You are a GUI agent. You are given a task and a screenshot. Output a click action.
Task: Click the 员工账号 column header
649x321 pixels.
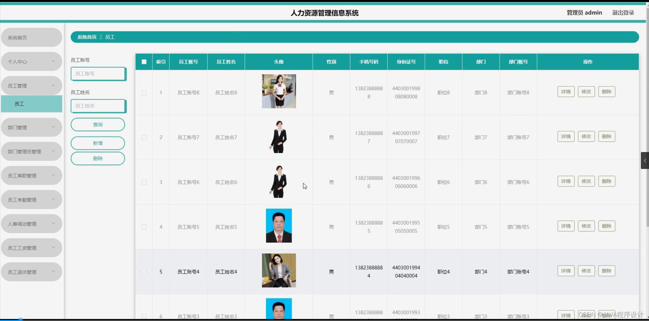coord(188,62)
